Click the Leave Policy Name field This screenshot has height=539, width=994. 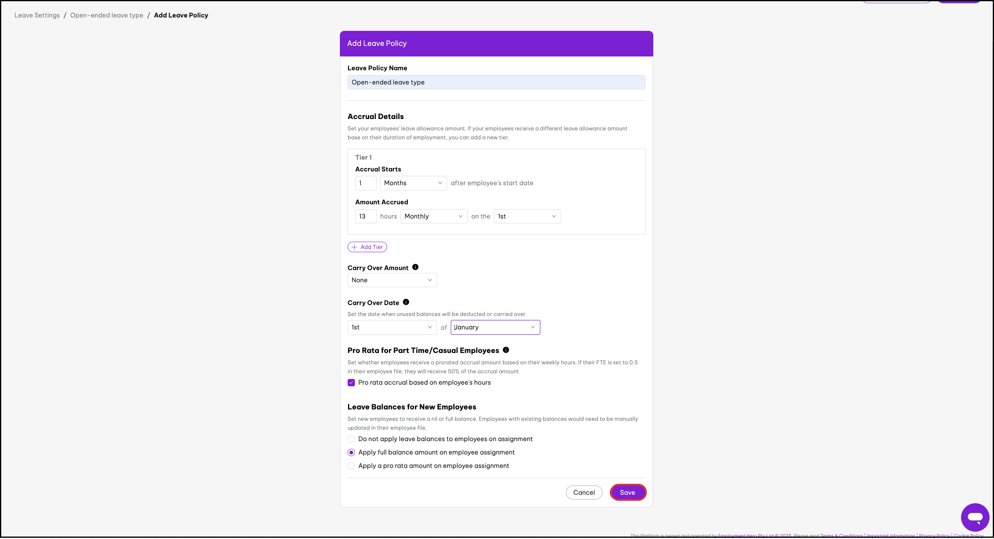pos(496,82)
